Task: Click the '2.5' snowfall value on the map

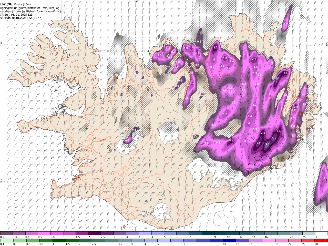Action: (x=263, y=133)
